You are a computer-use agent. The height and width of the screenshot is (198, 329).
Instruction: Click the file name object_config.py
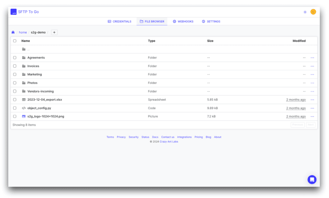point(39,108)
